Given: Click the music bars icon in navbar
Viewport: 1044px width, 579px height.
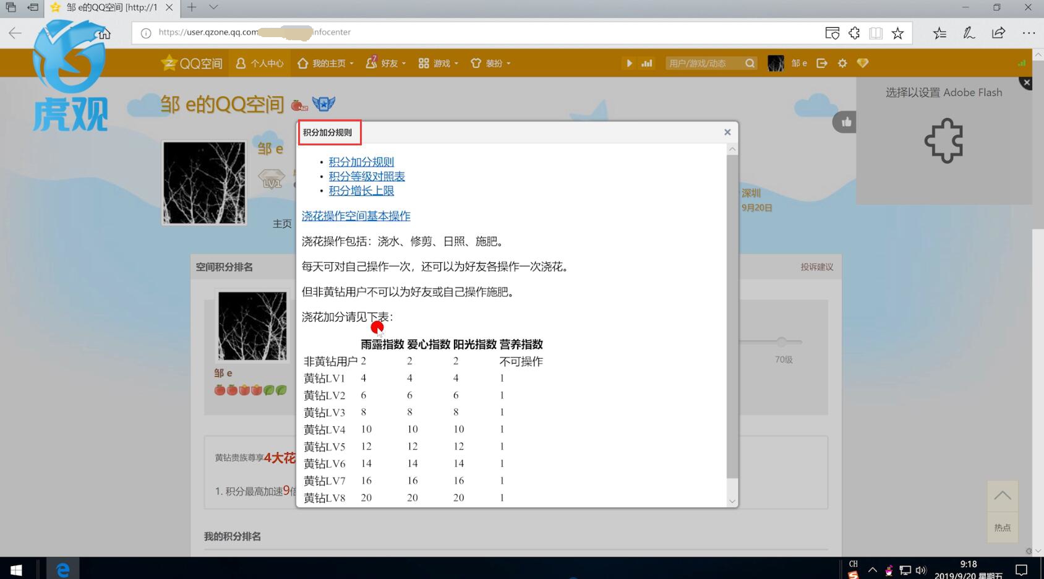Looking at the screenshot, I should [x=646, y=63].
